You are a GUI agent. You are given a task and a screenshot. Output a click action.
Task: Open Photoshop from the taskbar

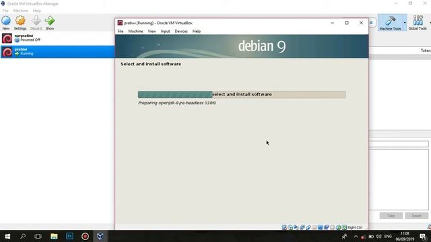tap(69, 236)
